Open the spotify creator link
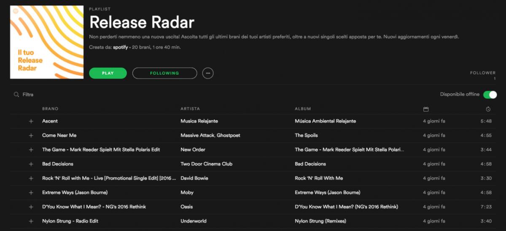506x231 pixels. point(120,48)
